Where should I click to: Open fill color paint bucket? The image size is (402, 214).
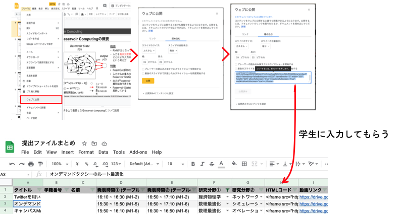[x=234, y=164]
